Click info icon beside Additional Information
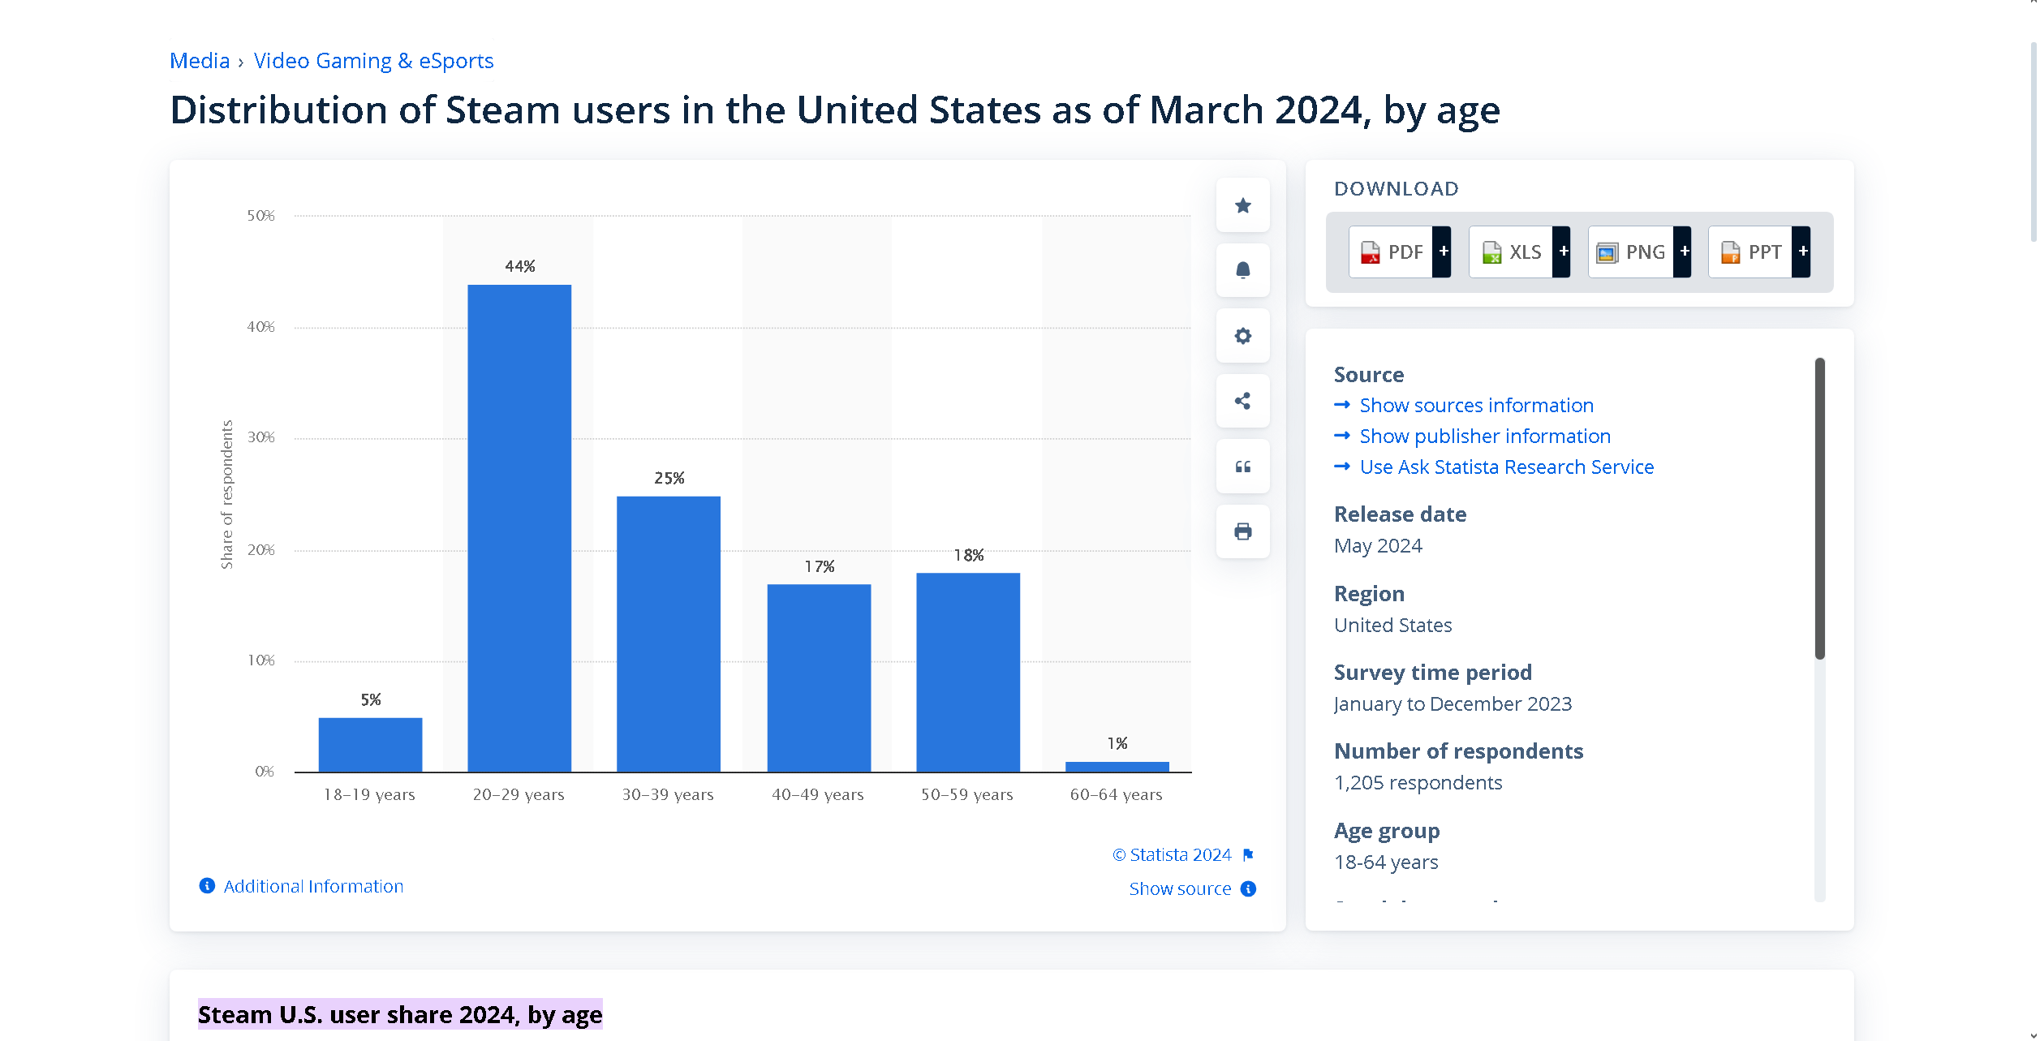The height and width of the screenshot is (1041, 2040). point(207,886)
